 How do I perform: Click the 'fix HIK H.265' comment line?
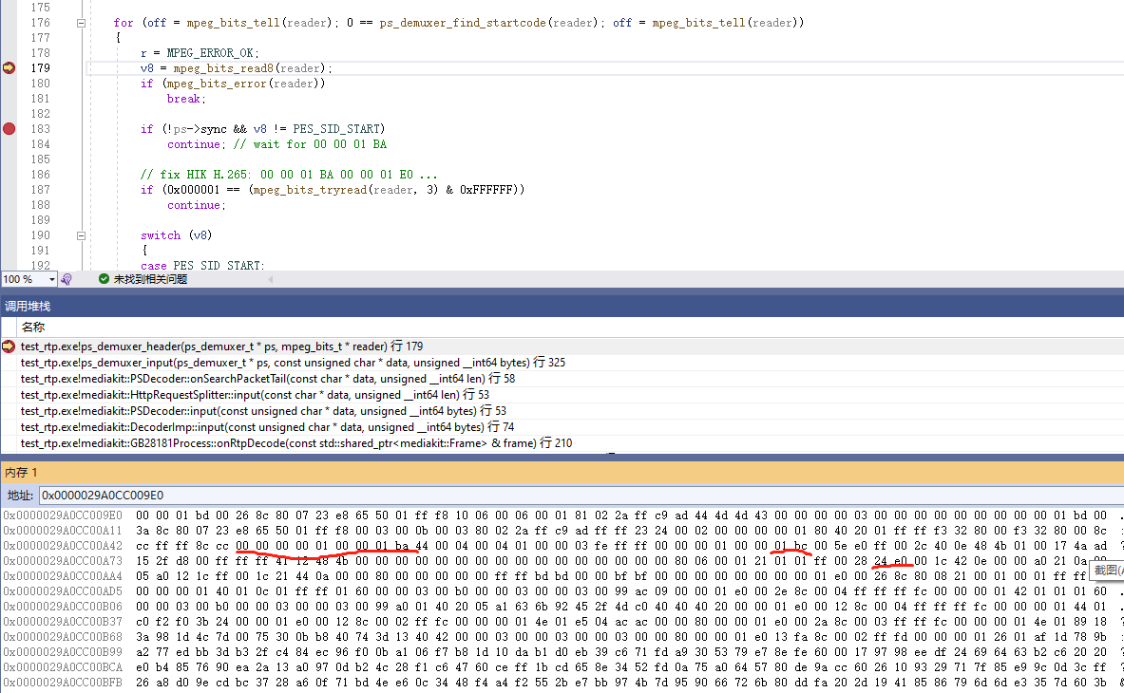click(289, 175)
